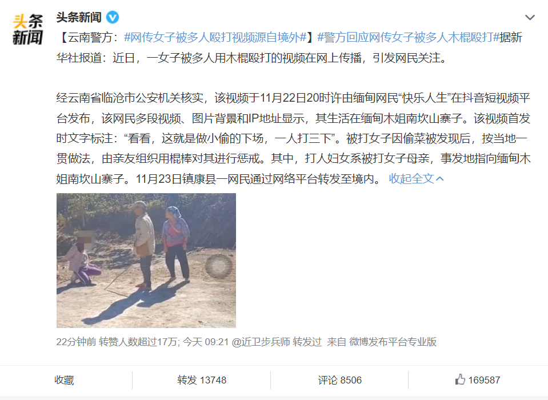Click the 转赞人数超过17万 text

[139, 342]
